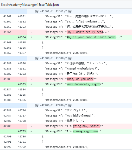The width and height of the screenshot is (132, 151).
Task: Expand hunk header @@ -41361,7 +41361,7 @@
Action: 53,11
